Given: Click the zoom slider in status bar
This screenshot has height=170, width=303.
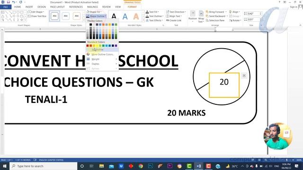Looking at the screenshot, I should [x=282, y=160].
